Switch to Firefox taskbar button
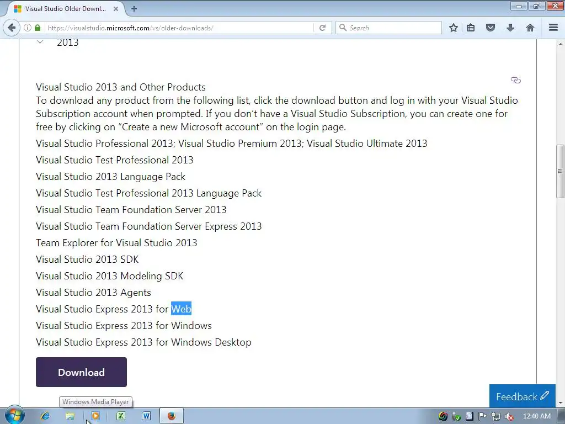 (172, 416)
